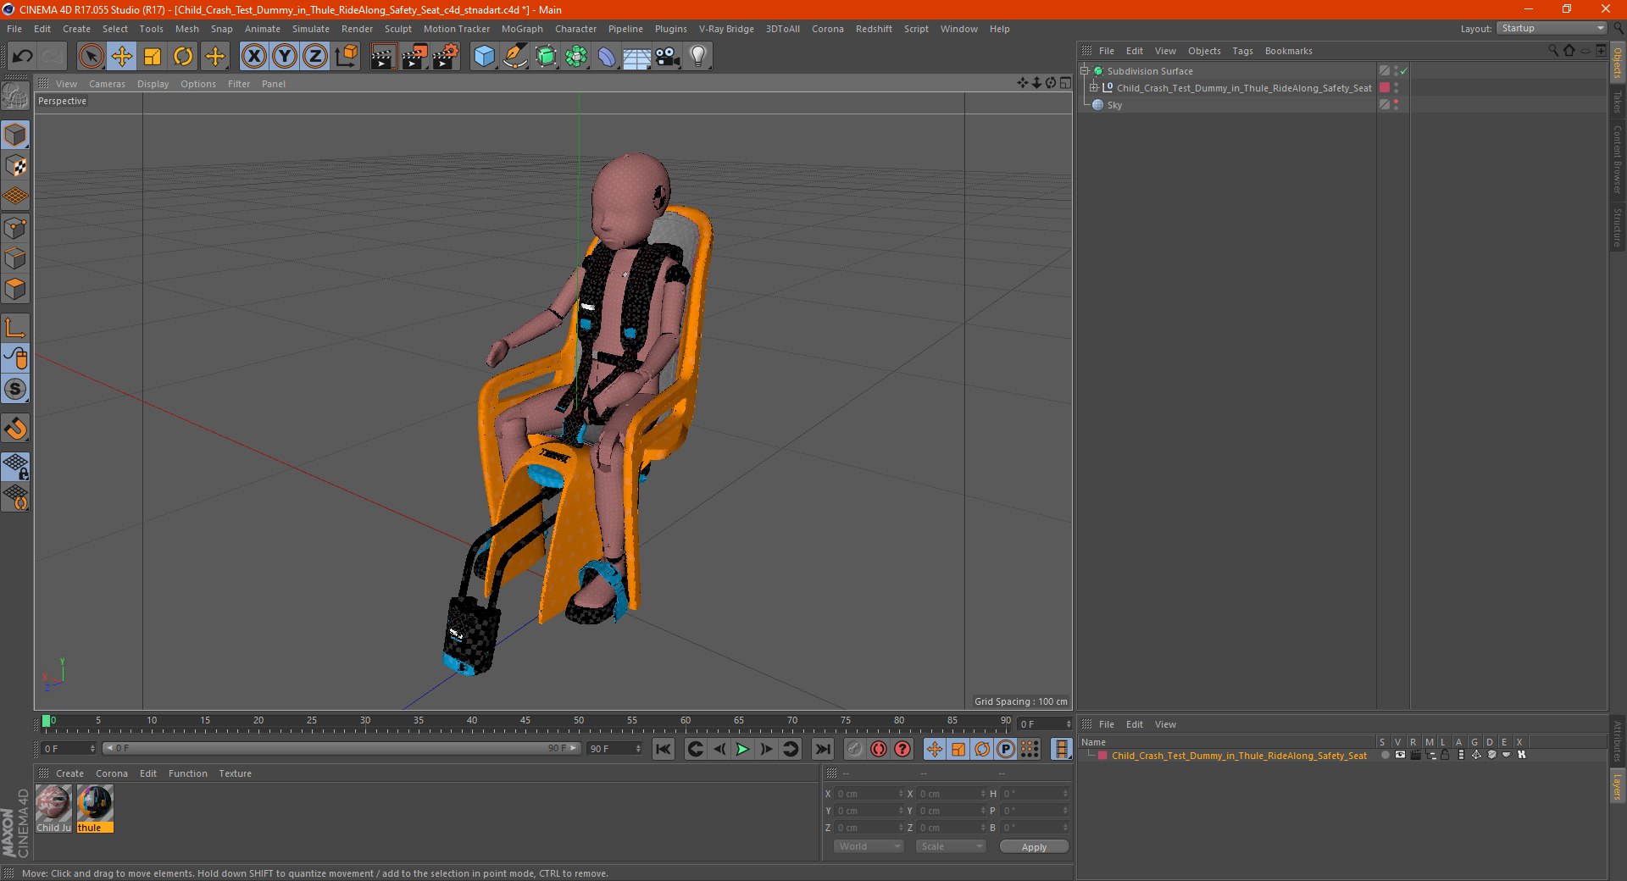This screenshot has height=881, width=1627.
Task: Click the Make Editable icon in left toolbar
Action: tap(15, 96)
